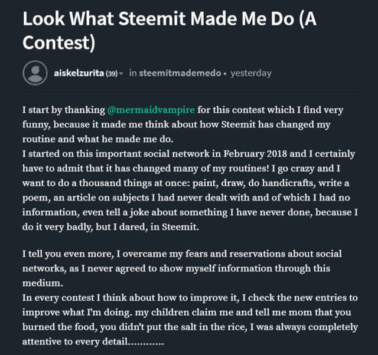Click the line starting "burned the food"
The height and width of the screenshot is (355, 378).
(190, 327)
